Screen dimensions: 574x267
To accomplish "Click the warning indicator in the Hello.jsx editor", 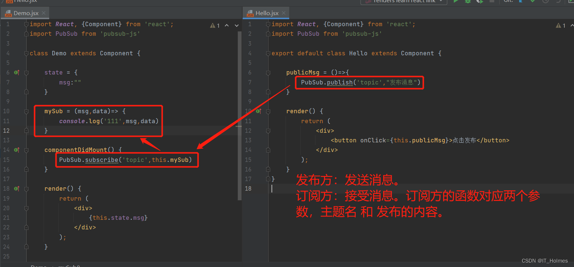I will (x=561, y=25).
